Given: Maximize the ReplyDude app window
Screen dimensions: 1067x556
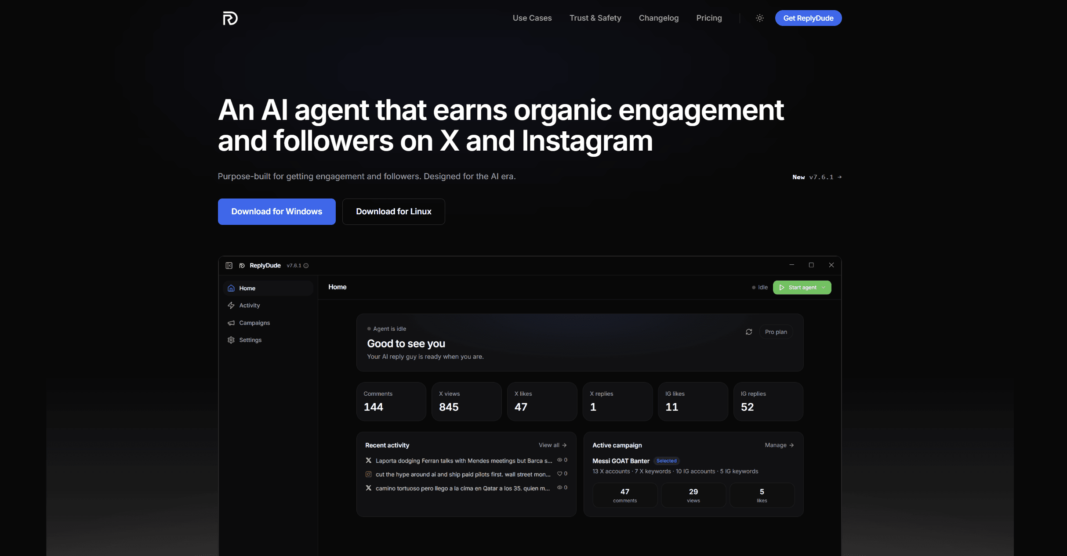Looking at the screenshot, I should pyautogui.click(x=811, y=265).
